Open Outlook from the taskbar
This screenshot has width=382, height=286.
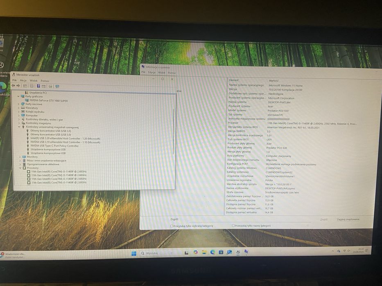click(x=230, y=252)
